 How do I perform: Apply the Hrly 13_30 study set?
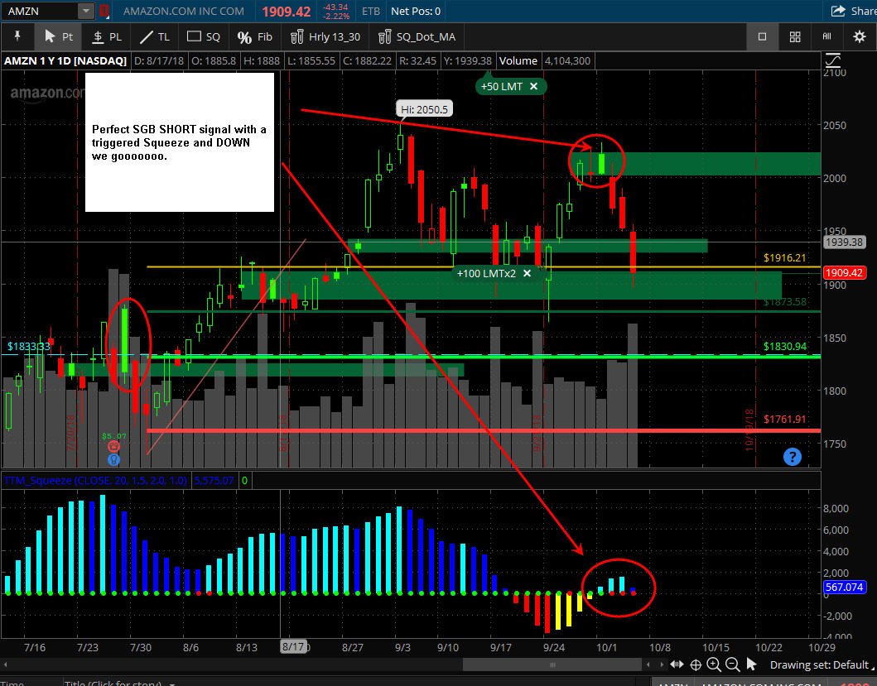click(x=325, y=37)
